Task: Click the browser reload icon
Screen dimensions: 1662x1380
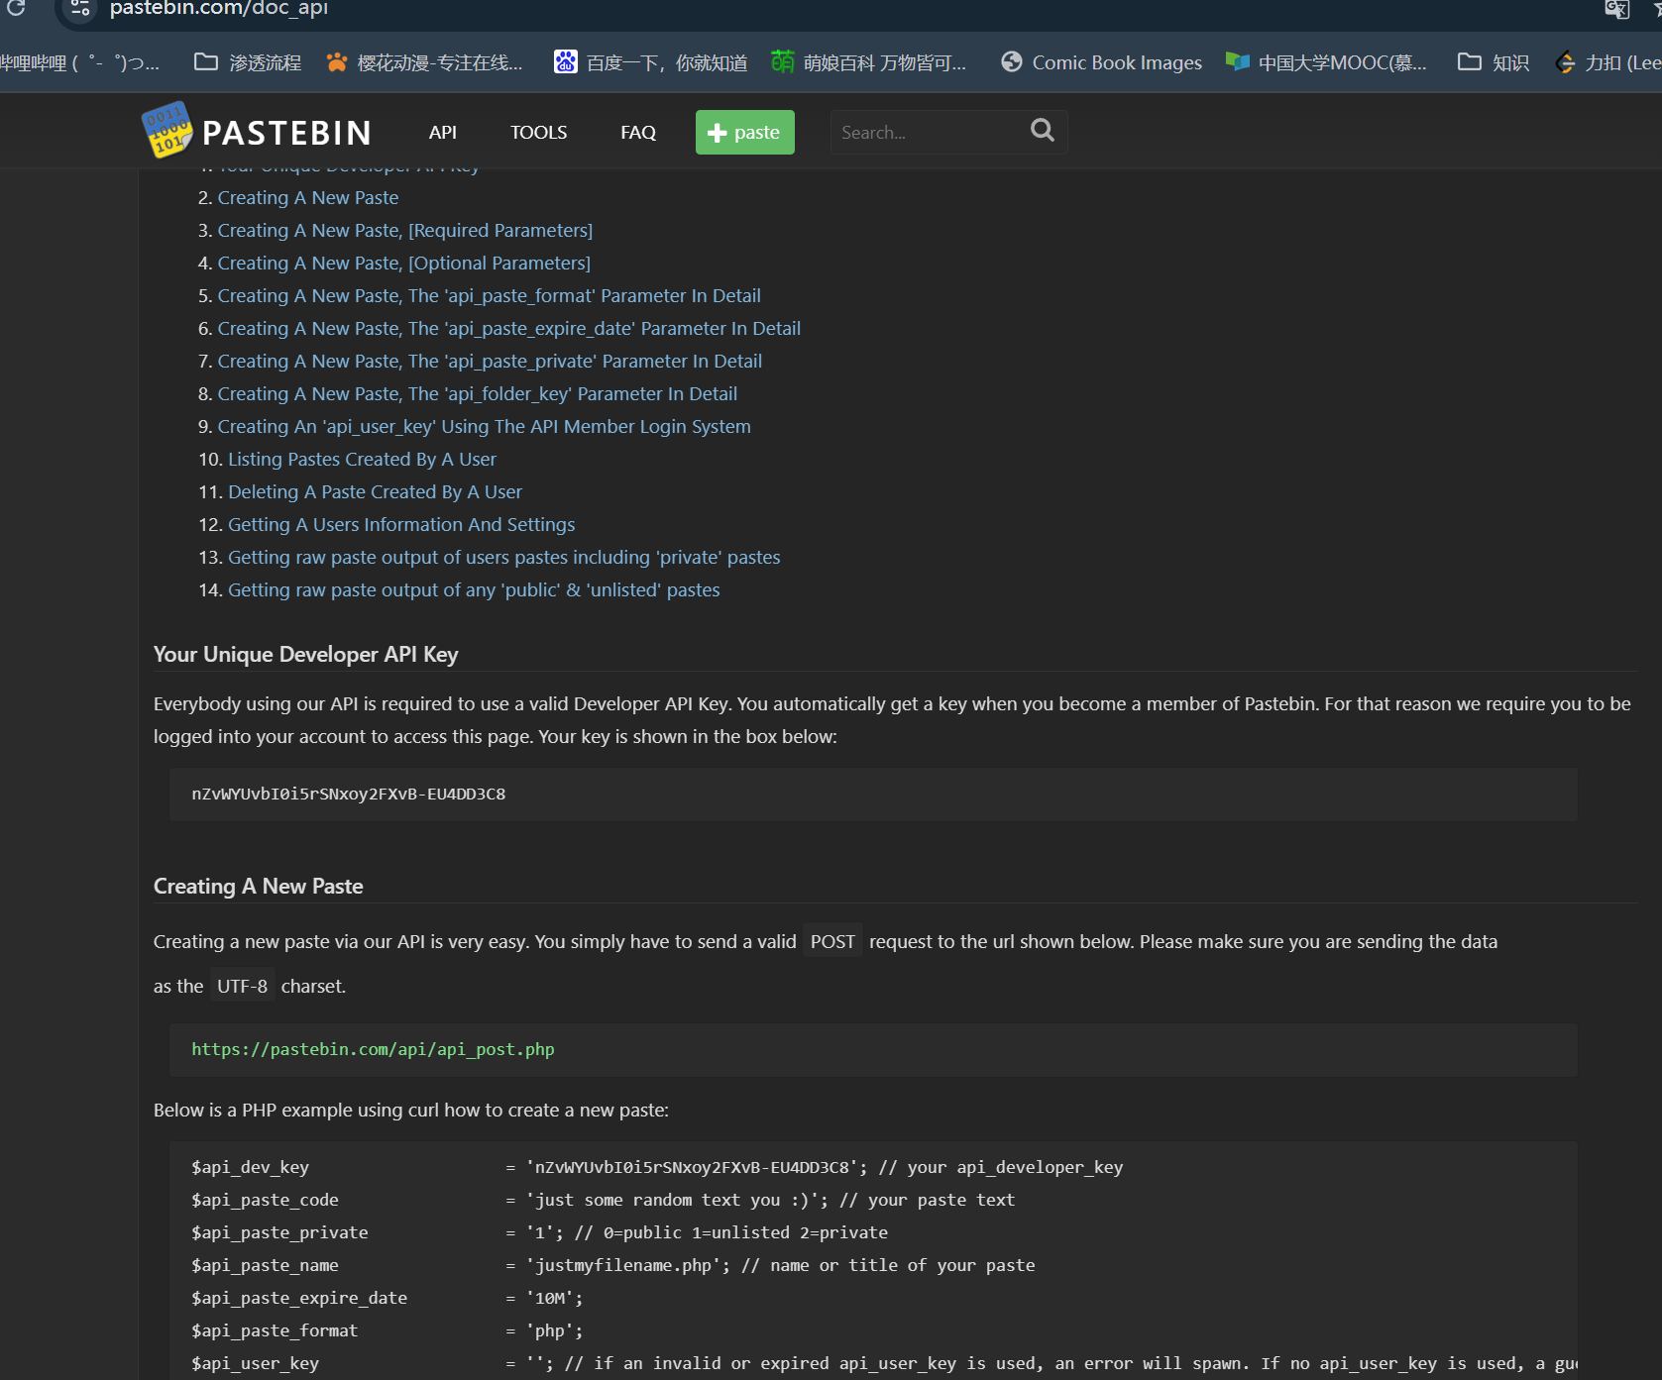Action: pos(16,8)
